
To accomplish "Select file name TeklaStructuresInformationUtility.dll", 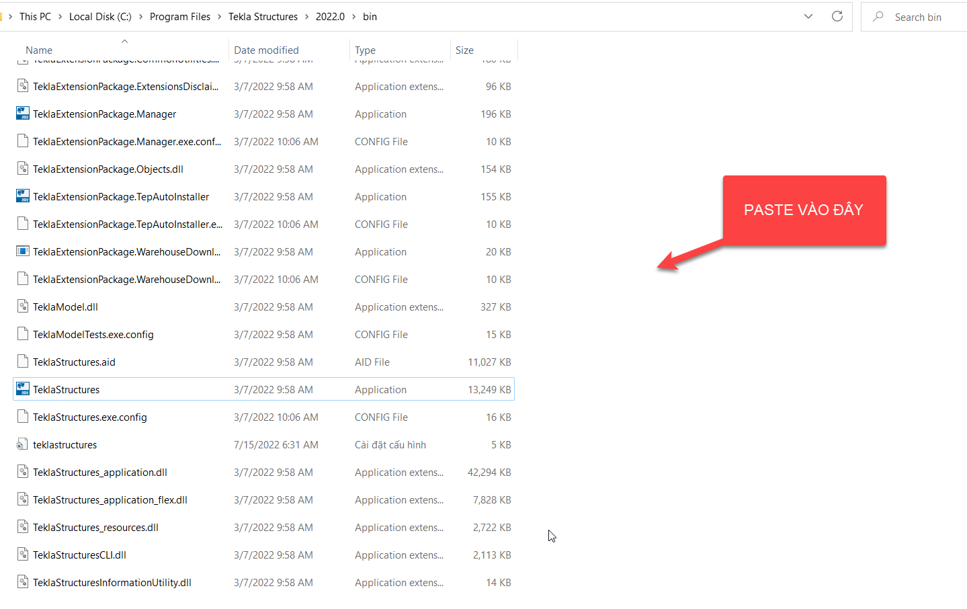I will click(112, 582).
